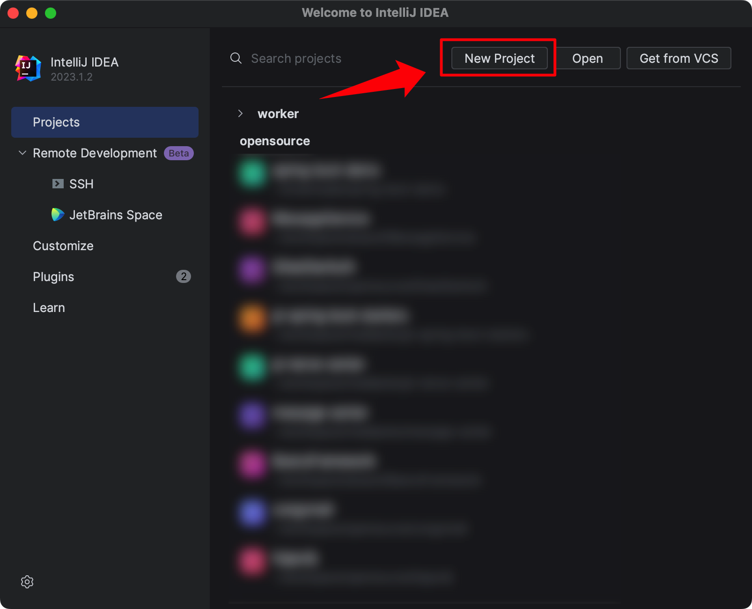
Task: Click the IntelliJ IDEA logo
Action: click(x=28, y=68)
